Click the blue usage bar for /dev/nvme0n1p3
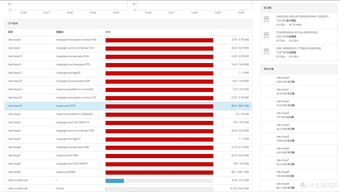Screen dimensions: 340x192 tap(115, 181)
